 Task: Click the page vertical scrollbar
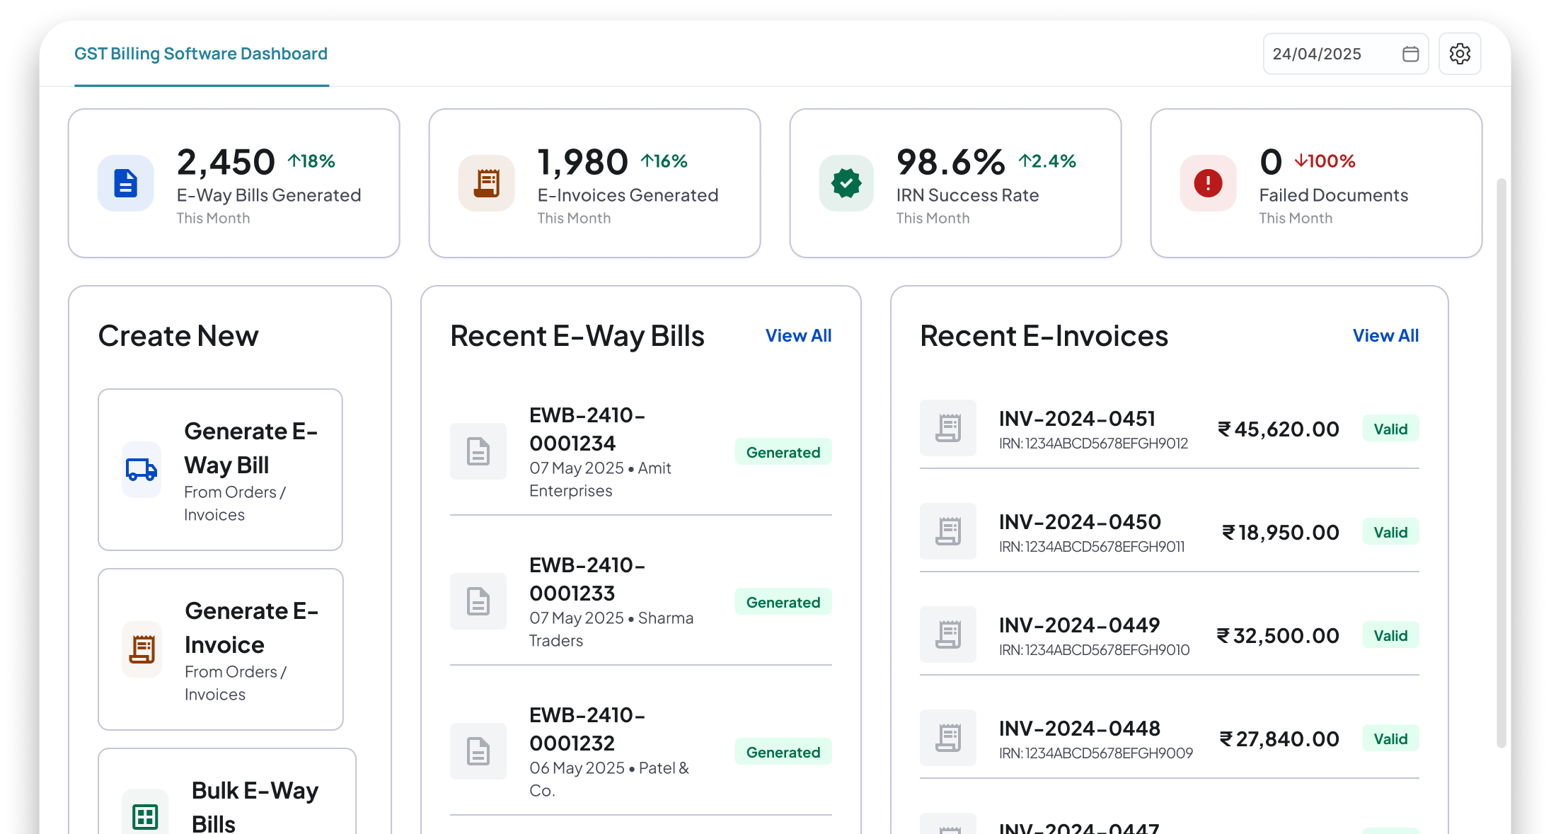[1501, 463]
